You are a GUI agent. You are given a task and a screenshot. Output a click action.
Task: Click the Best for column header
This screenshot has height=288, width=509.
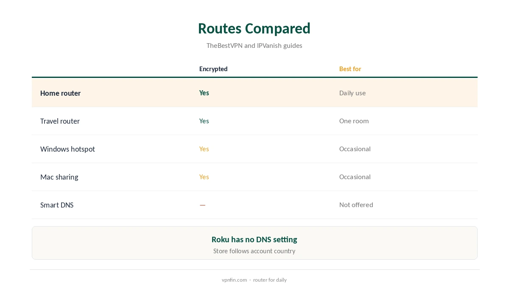click(350, 69)
